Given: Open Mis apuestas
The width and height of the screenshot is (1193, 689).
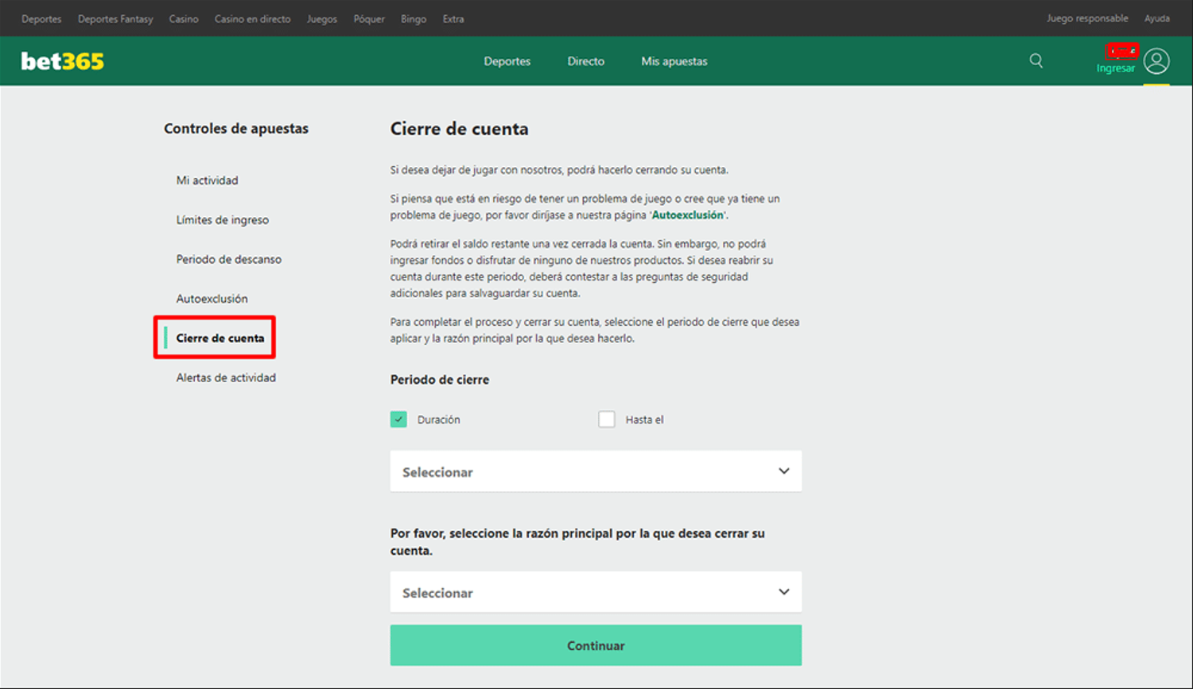Looking at the screenshot, I should point(674,61).
